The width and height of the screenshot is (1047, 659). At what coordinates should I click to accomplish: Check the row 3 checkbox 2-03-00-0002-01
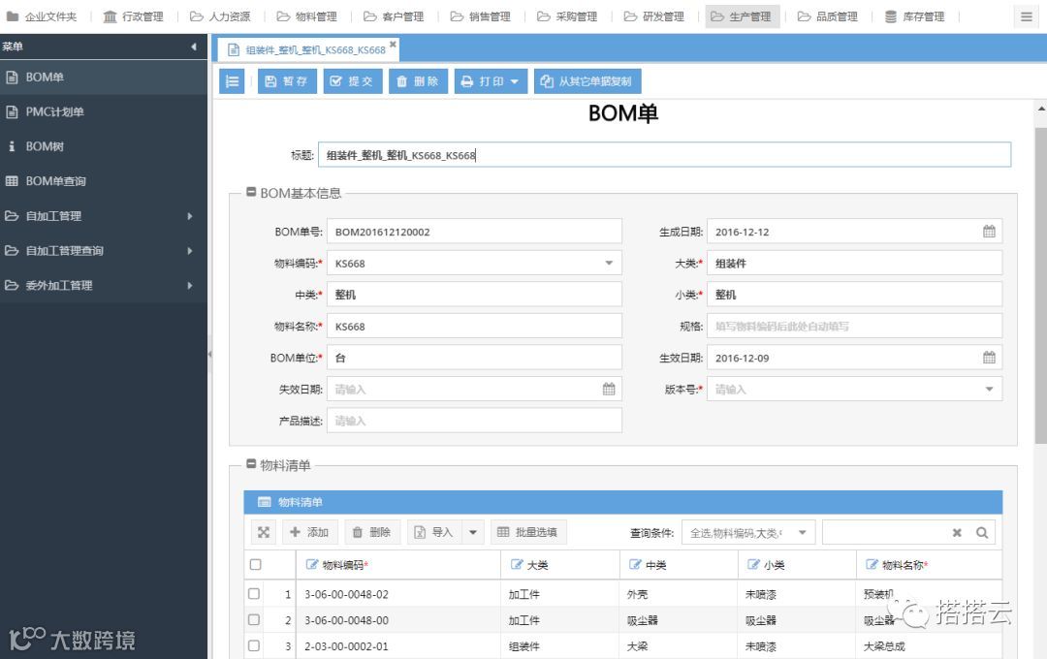(x=254, y=645)
